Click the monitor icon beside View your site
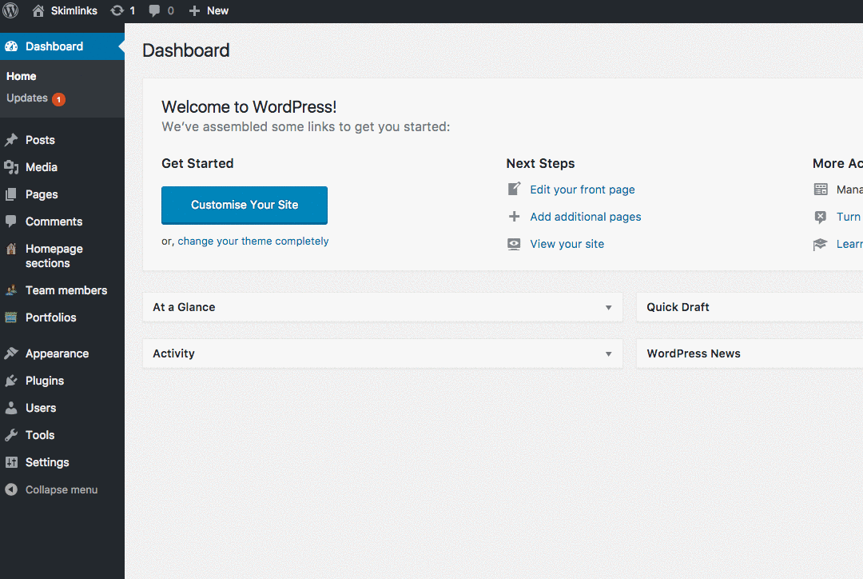Screen dimensions: 863x579 point(514,244)
